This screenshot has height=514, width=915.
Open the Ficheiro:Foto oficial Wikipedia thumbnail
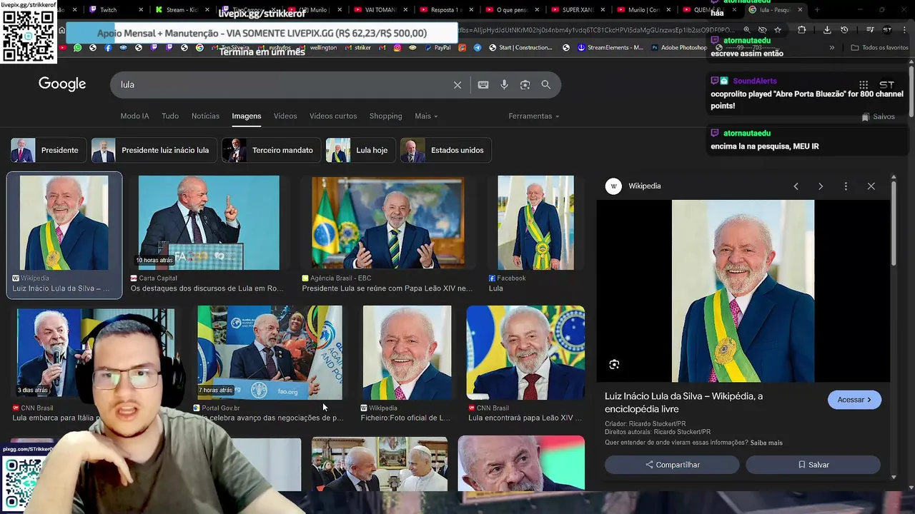407,353
